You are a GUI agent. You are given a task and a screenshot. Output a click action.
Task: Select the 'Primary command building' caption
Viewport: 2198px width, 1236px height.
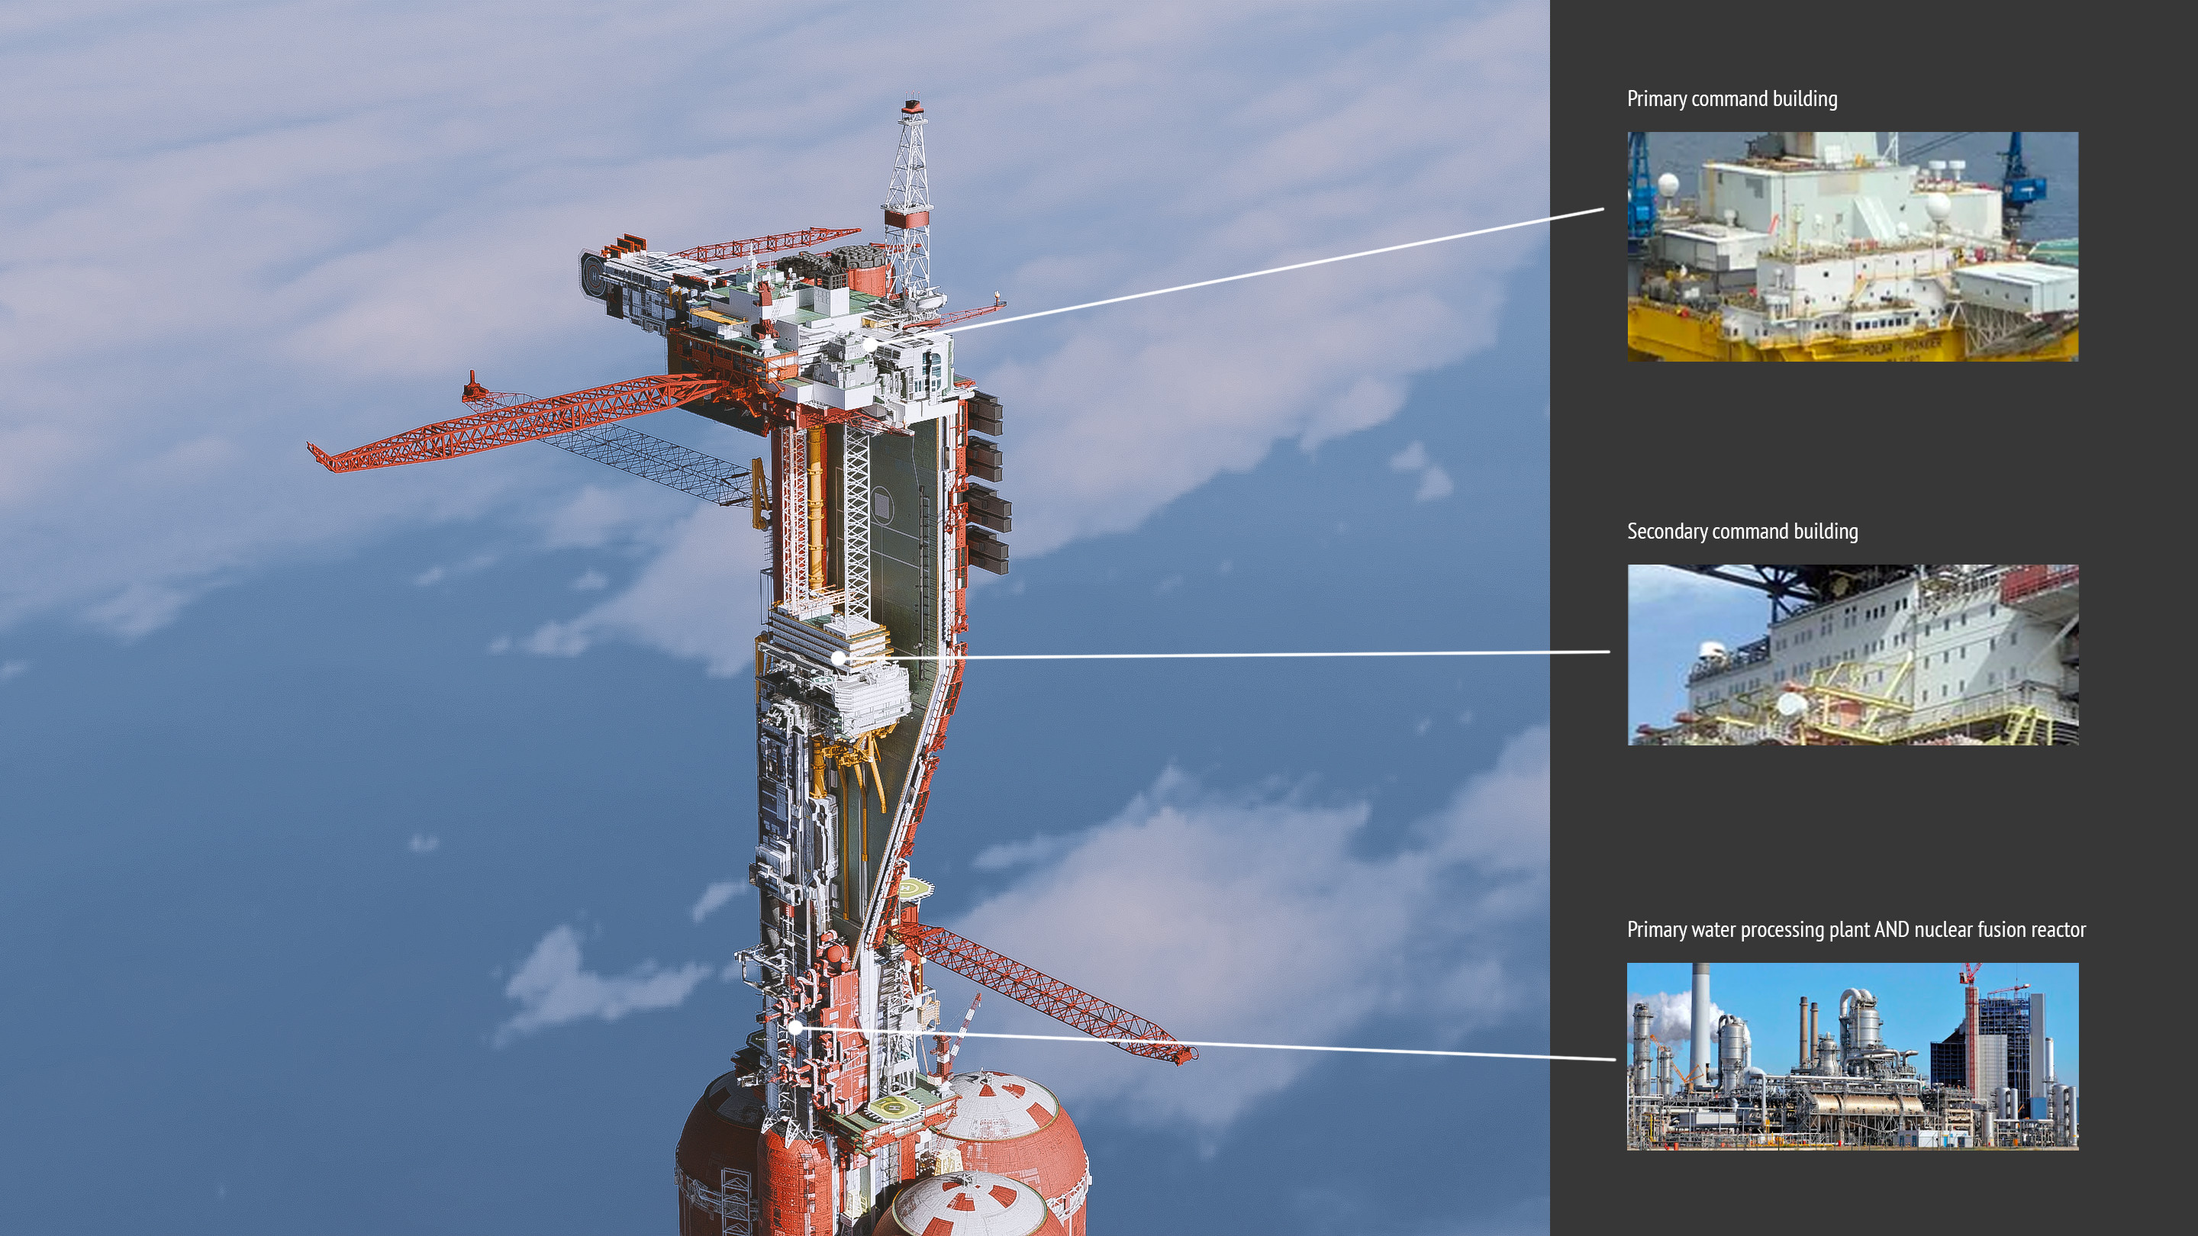point(1732,99)
